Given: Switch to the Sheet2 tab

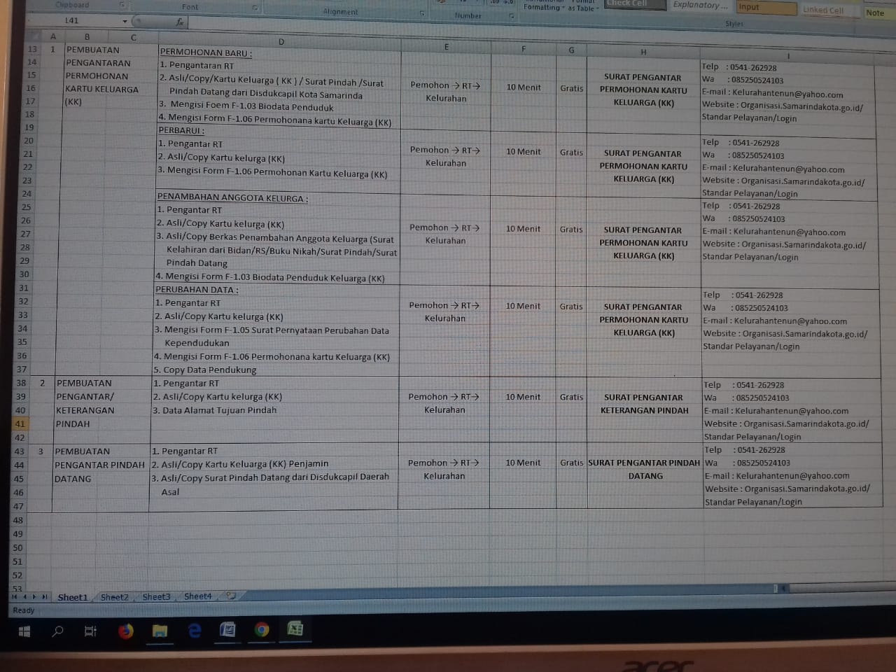Looking at the screenshot, I should click(x=115, y=597).
